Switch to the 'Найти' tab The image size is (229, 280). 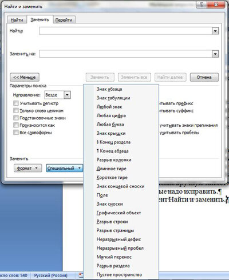(x=17, y=20)
